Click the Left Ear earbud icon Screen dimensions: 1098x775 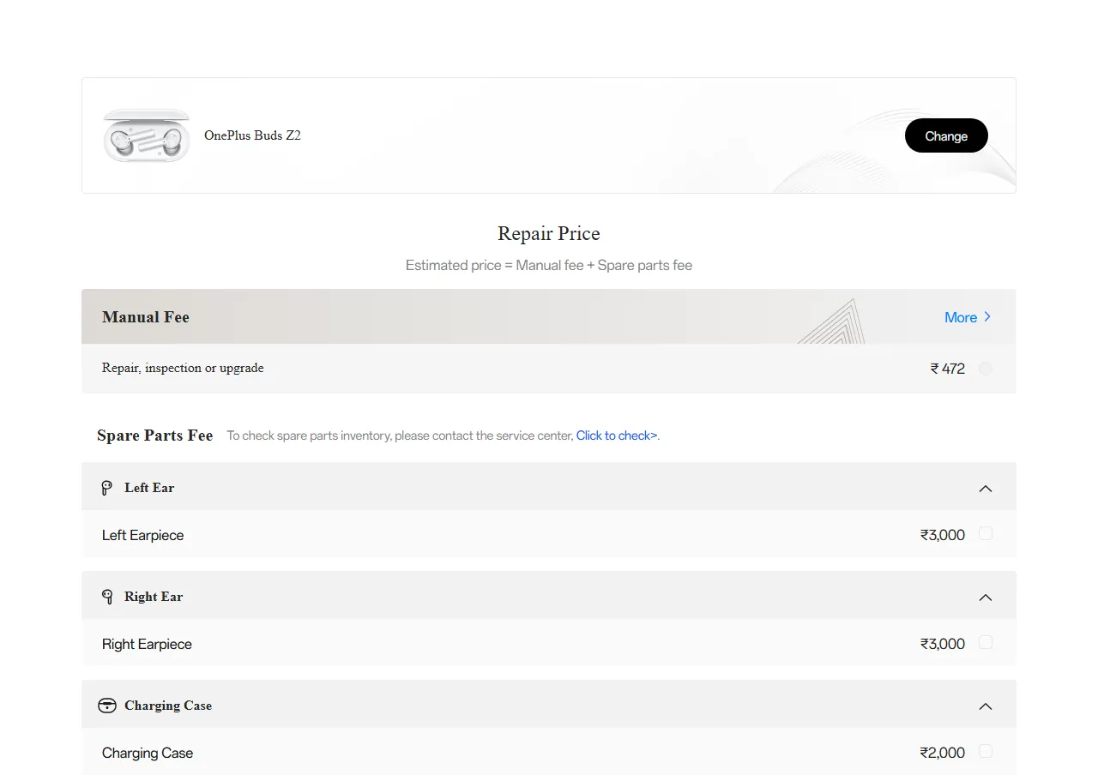pyautogui.click(x=106, y=488)
